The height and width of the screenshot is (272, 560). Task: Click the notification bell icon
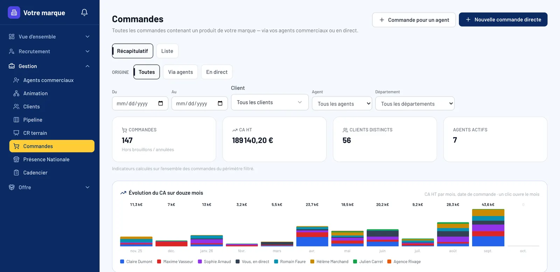[84, 13]
